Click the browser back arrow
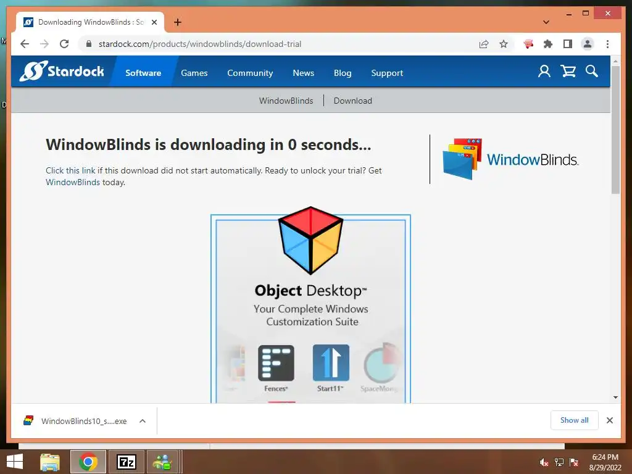This screenshot has width=632, height=474. [x=25, y=44]
